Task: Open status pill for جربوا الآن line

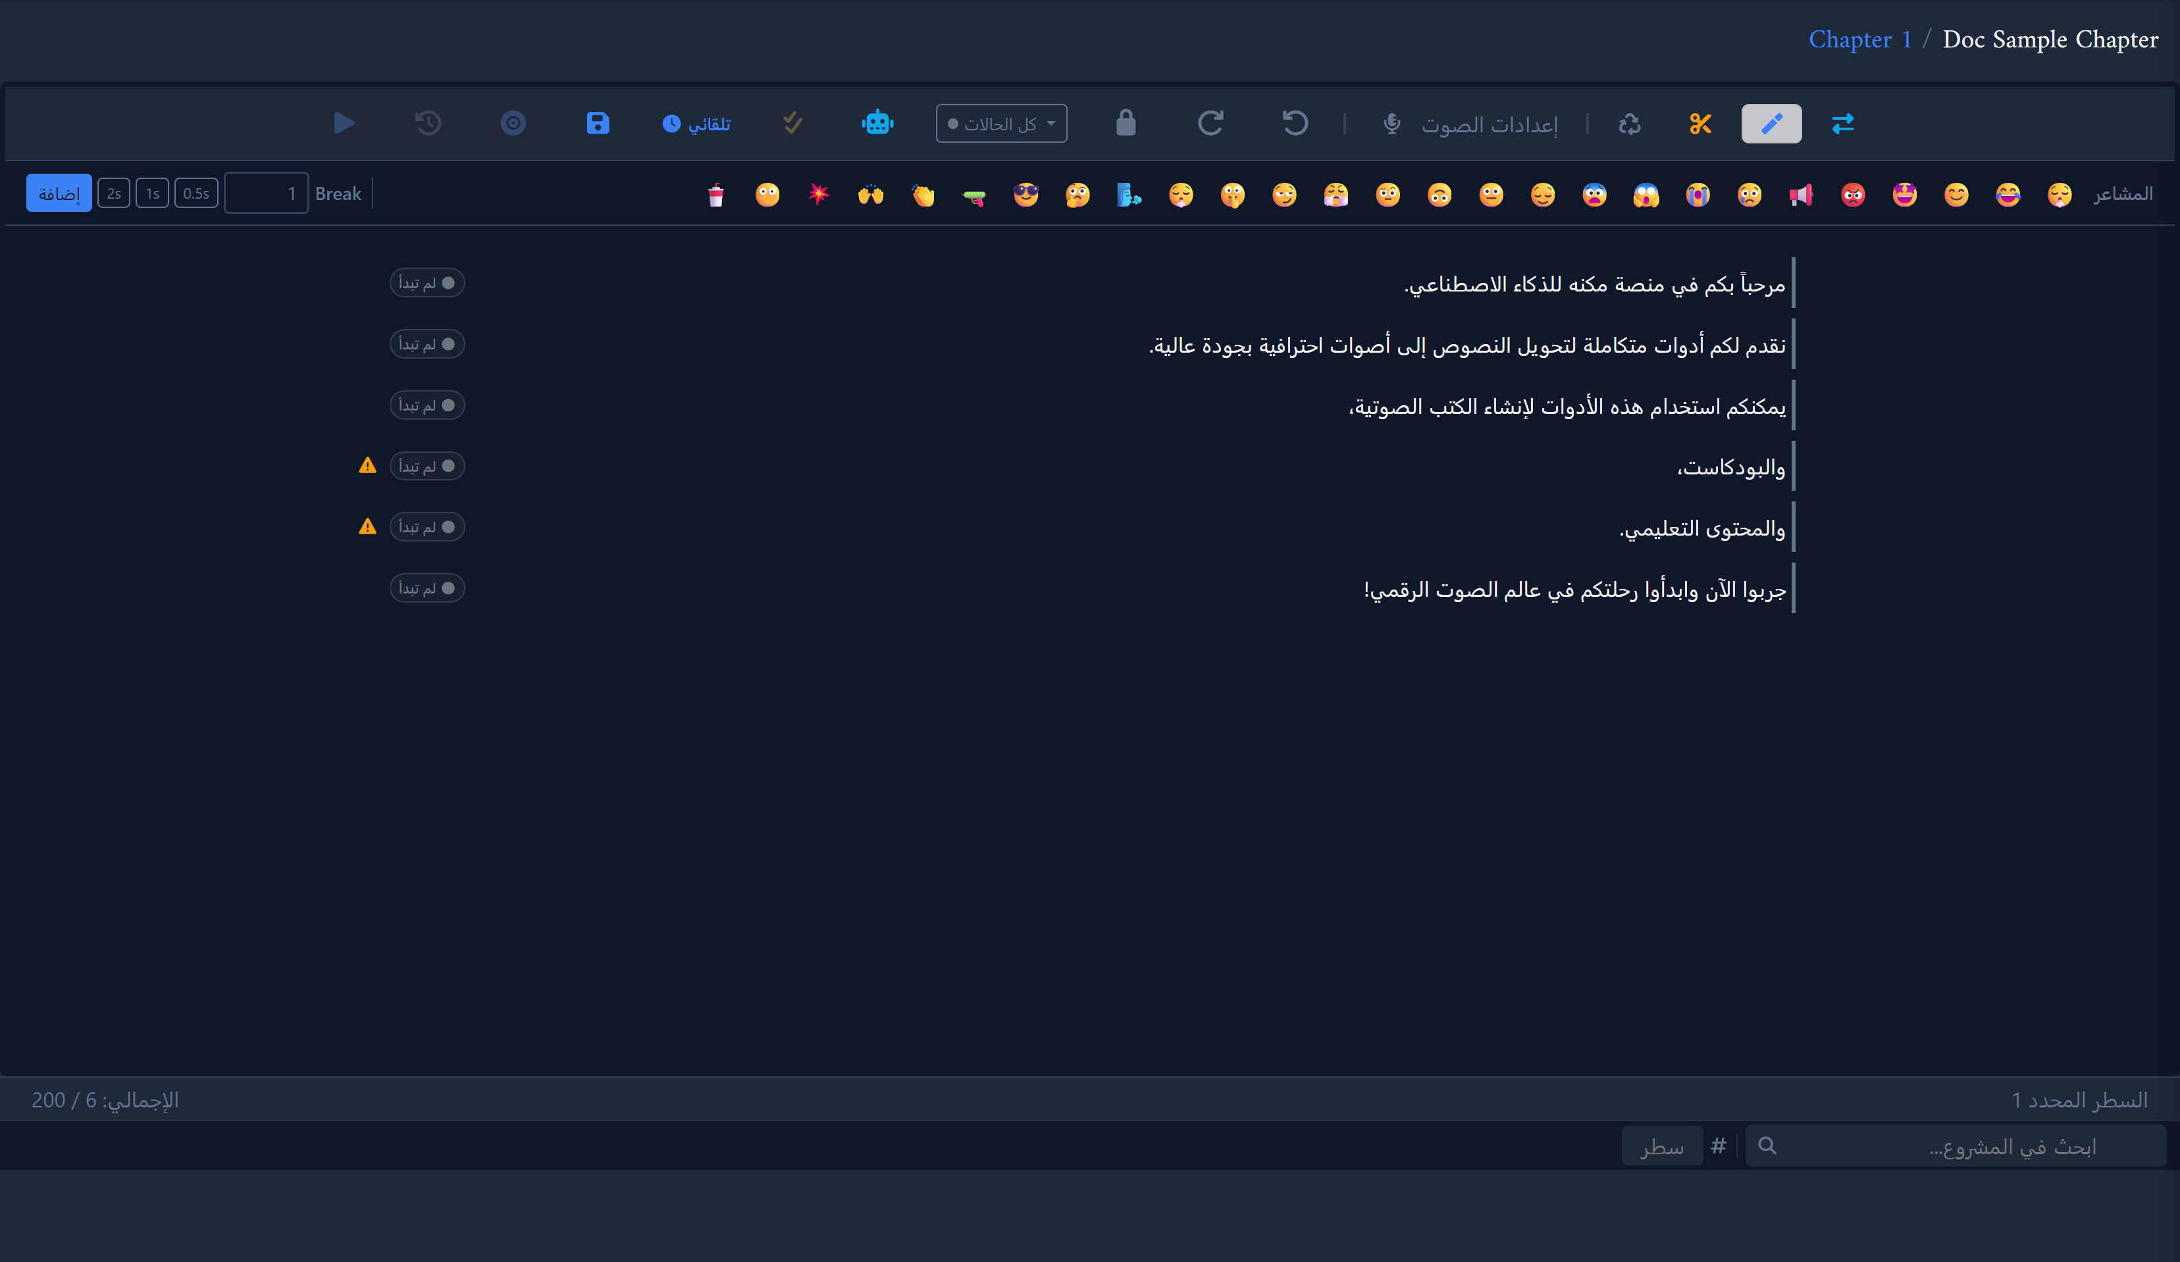Action: tap(427, 588)
